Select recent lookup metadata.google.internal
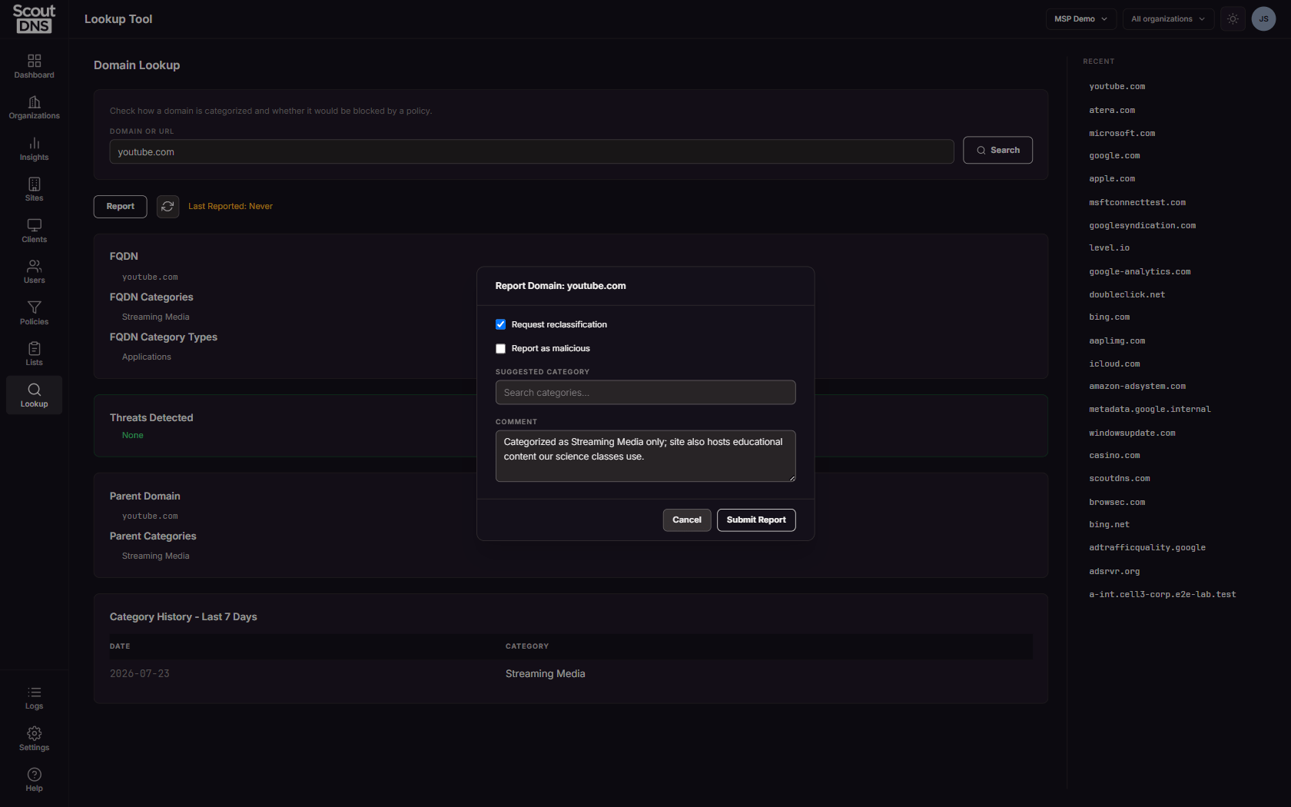Viewport: 1291px width, 807px height. (x=1150, y=410)
